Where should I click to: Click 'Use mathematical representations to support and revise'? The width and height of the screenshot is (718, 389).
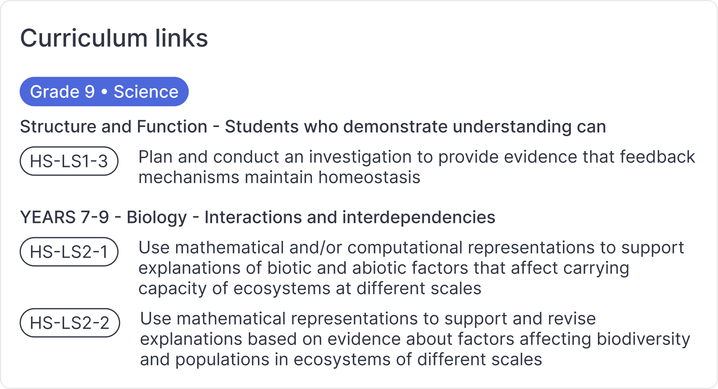pyautogui.click(x=368, y=319)
